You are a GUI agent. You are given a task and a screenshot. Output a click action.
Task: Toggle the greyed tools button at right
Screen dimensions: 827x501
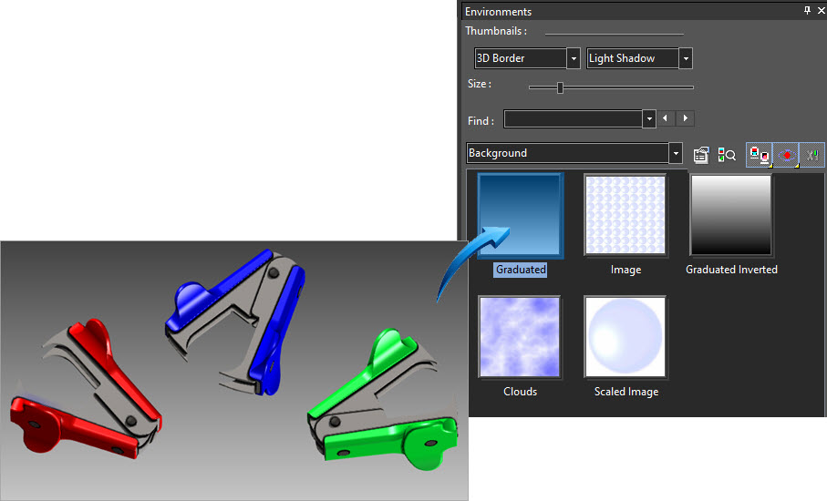[812, 155]
